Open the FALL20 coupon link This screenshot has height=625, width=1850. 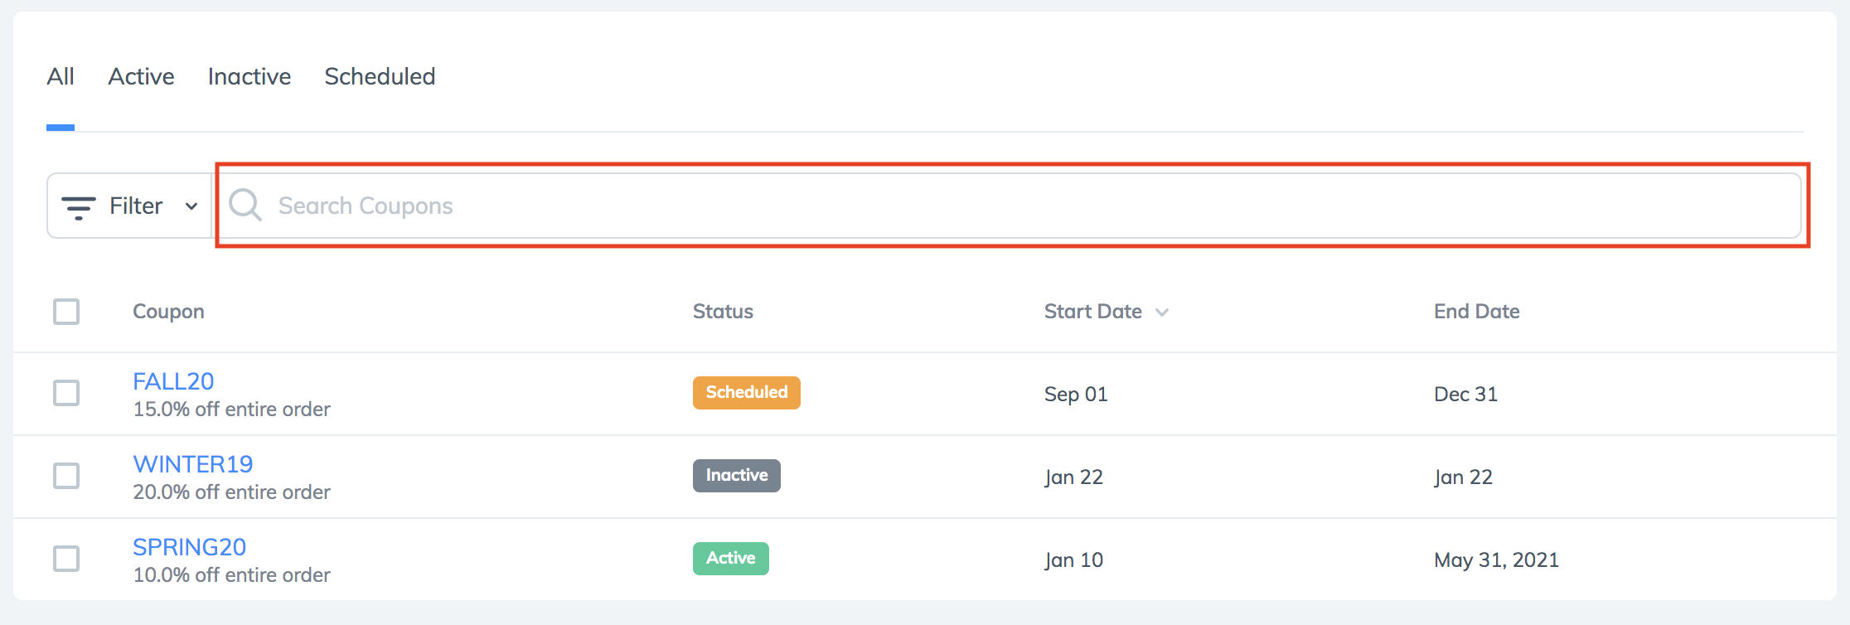[x=173, y=381]
